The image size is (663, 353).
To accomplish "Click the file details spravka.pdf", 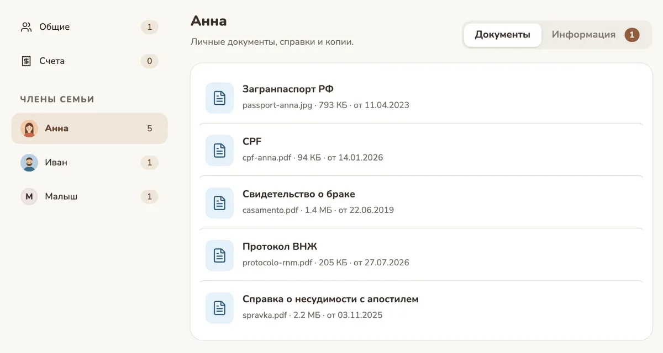I will click(313, 315).
